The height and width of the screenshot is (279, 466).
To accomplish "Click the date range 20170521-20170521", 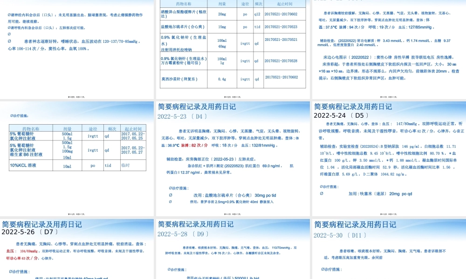I will tap(281, 40).
